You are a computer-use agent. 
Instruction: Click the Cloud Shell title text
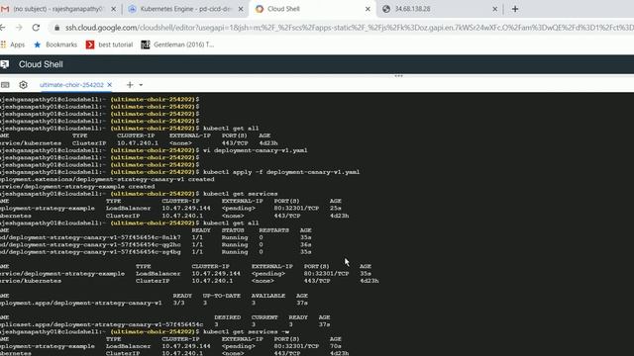[x=41, y=64]
